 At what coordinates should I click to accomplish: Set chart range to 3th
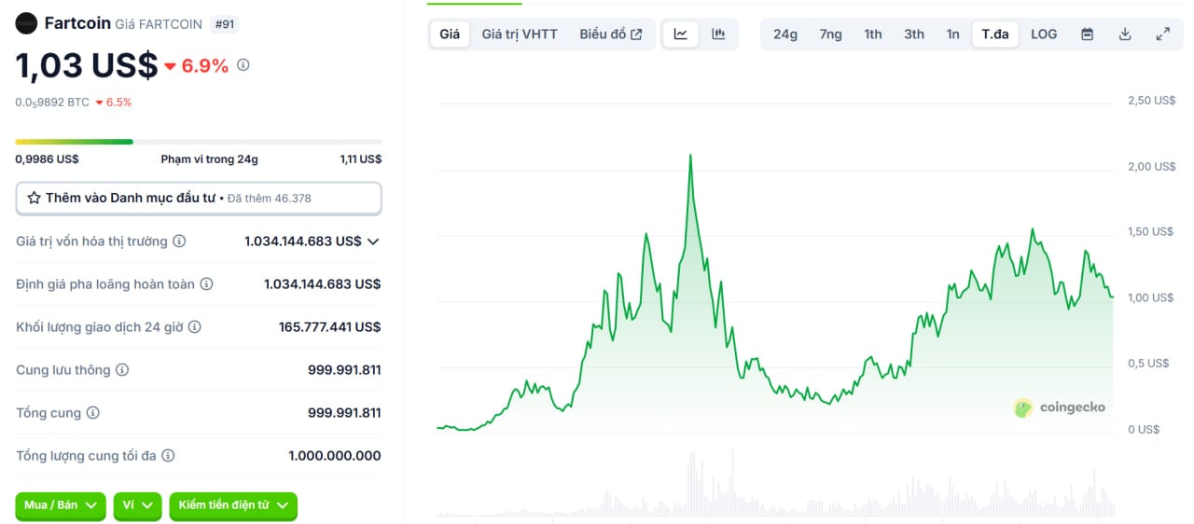[914, 34]
